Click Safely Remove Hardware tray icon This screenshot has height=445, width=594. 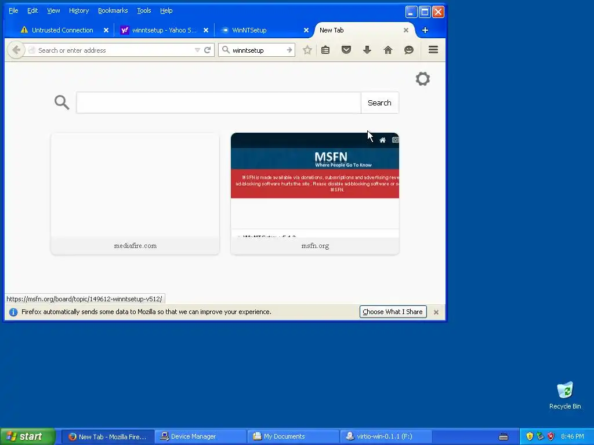(x=540, y=436)
